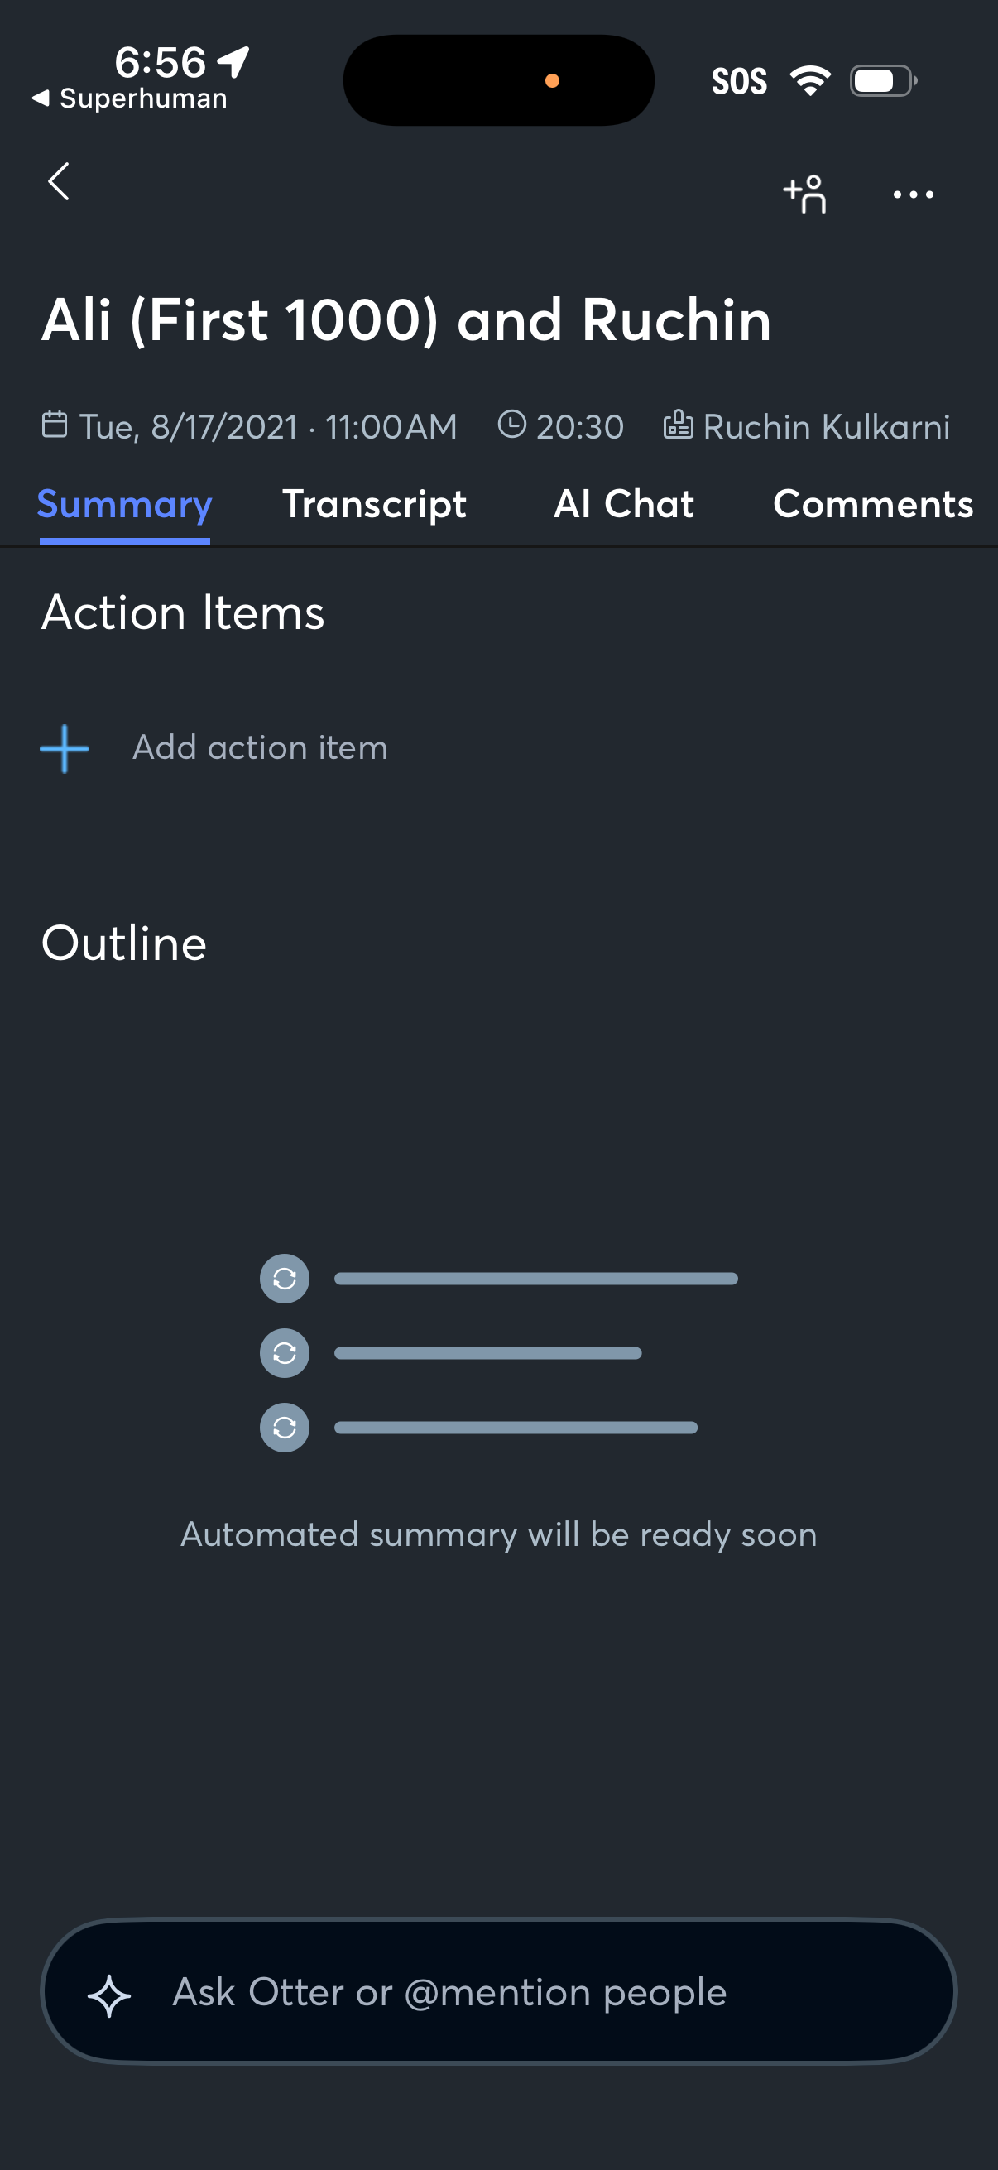
Task: Click the middle outline placeholder progress bar
Action: pos(487,1352)
